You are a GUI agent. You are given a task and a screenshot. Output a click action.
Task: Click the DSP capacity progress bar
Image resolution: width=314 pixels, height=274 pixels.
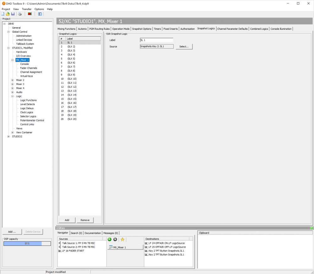pos(27,243)
